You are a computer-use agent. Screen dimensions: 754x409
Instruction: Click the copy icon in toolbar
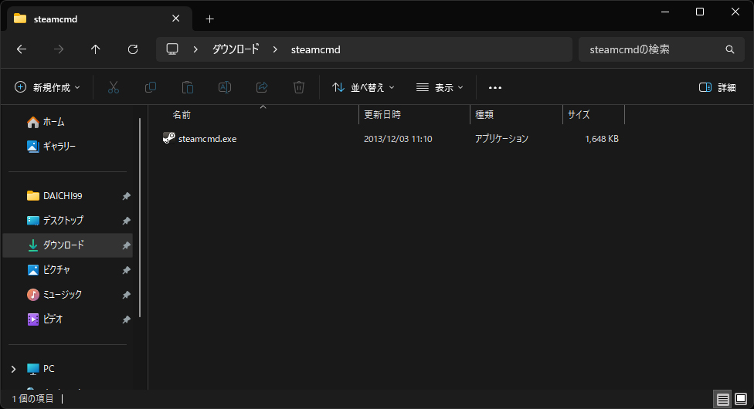151,87
